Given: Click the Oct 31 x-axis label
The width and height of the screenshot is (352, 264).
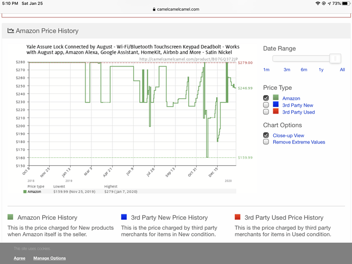Looking at the screenshot, I should tap(192, 172).
